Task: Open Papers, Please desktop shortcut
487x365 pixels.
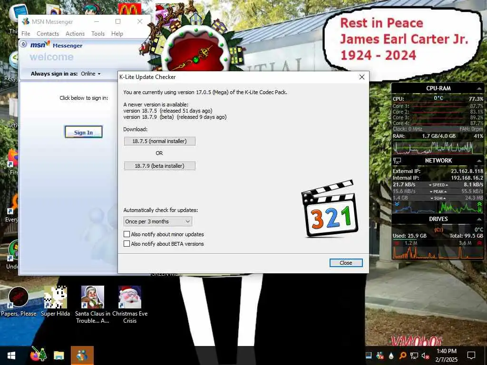Action: [x=19, y=301]
